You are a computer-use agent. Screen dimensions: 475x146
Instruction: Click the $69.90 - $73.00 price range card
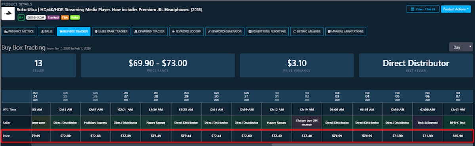(x=158, y=66)
